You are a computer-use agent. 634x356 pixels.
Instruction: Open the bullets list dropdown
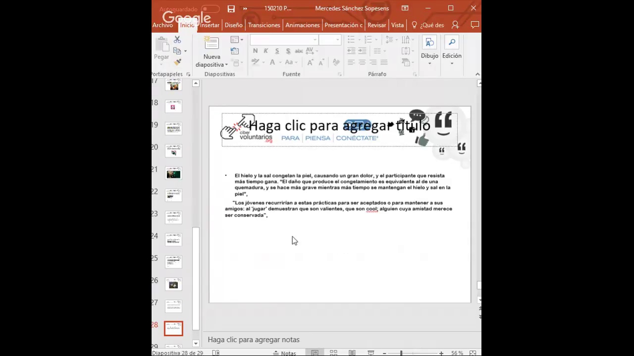click(x=354, y=40)
